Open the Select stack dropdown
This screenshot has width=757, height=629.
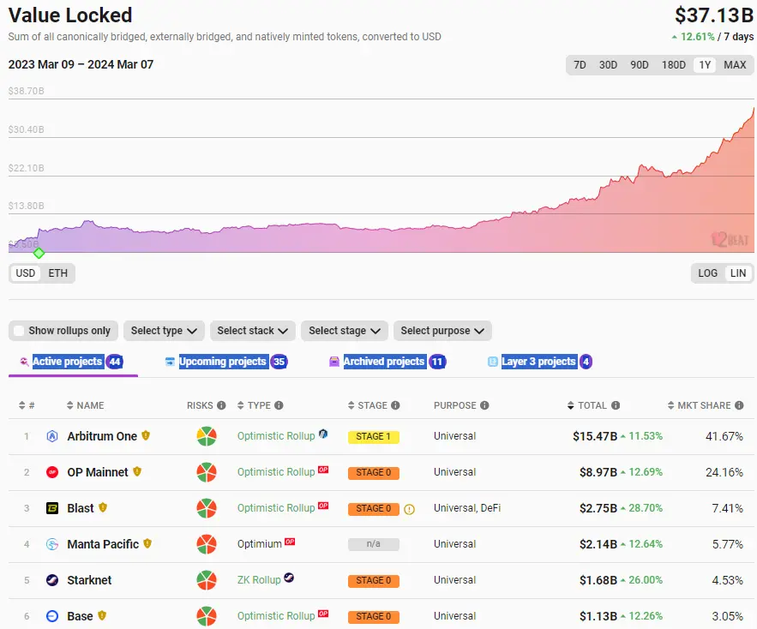[x=252, y=331]
